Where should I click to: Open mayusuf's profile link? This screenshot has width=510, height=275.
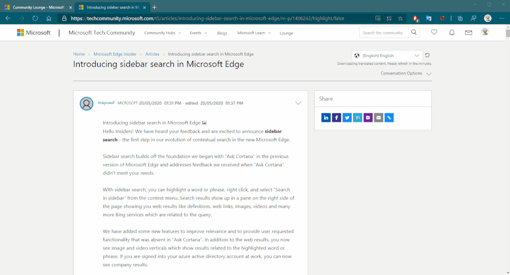click(x=106, y=103)
